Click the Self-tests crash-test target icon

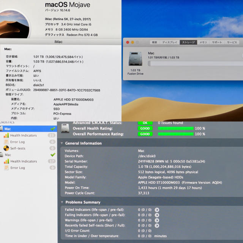click(6, 148)
